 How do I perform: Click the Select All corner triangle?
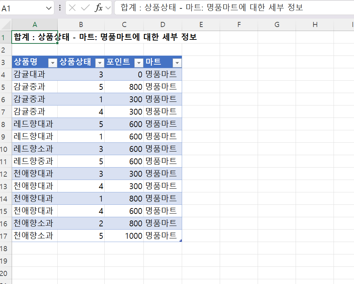coord(6,25)
